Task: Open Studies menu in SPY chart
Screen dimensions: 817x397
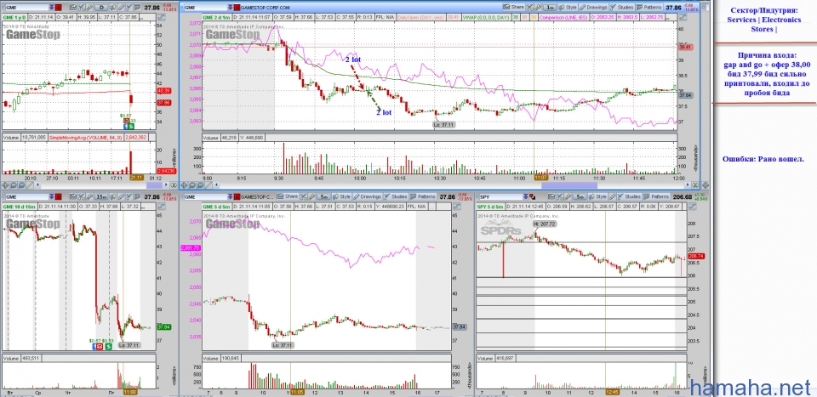Action: pyautogui.click(x=630, y=196)
